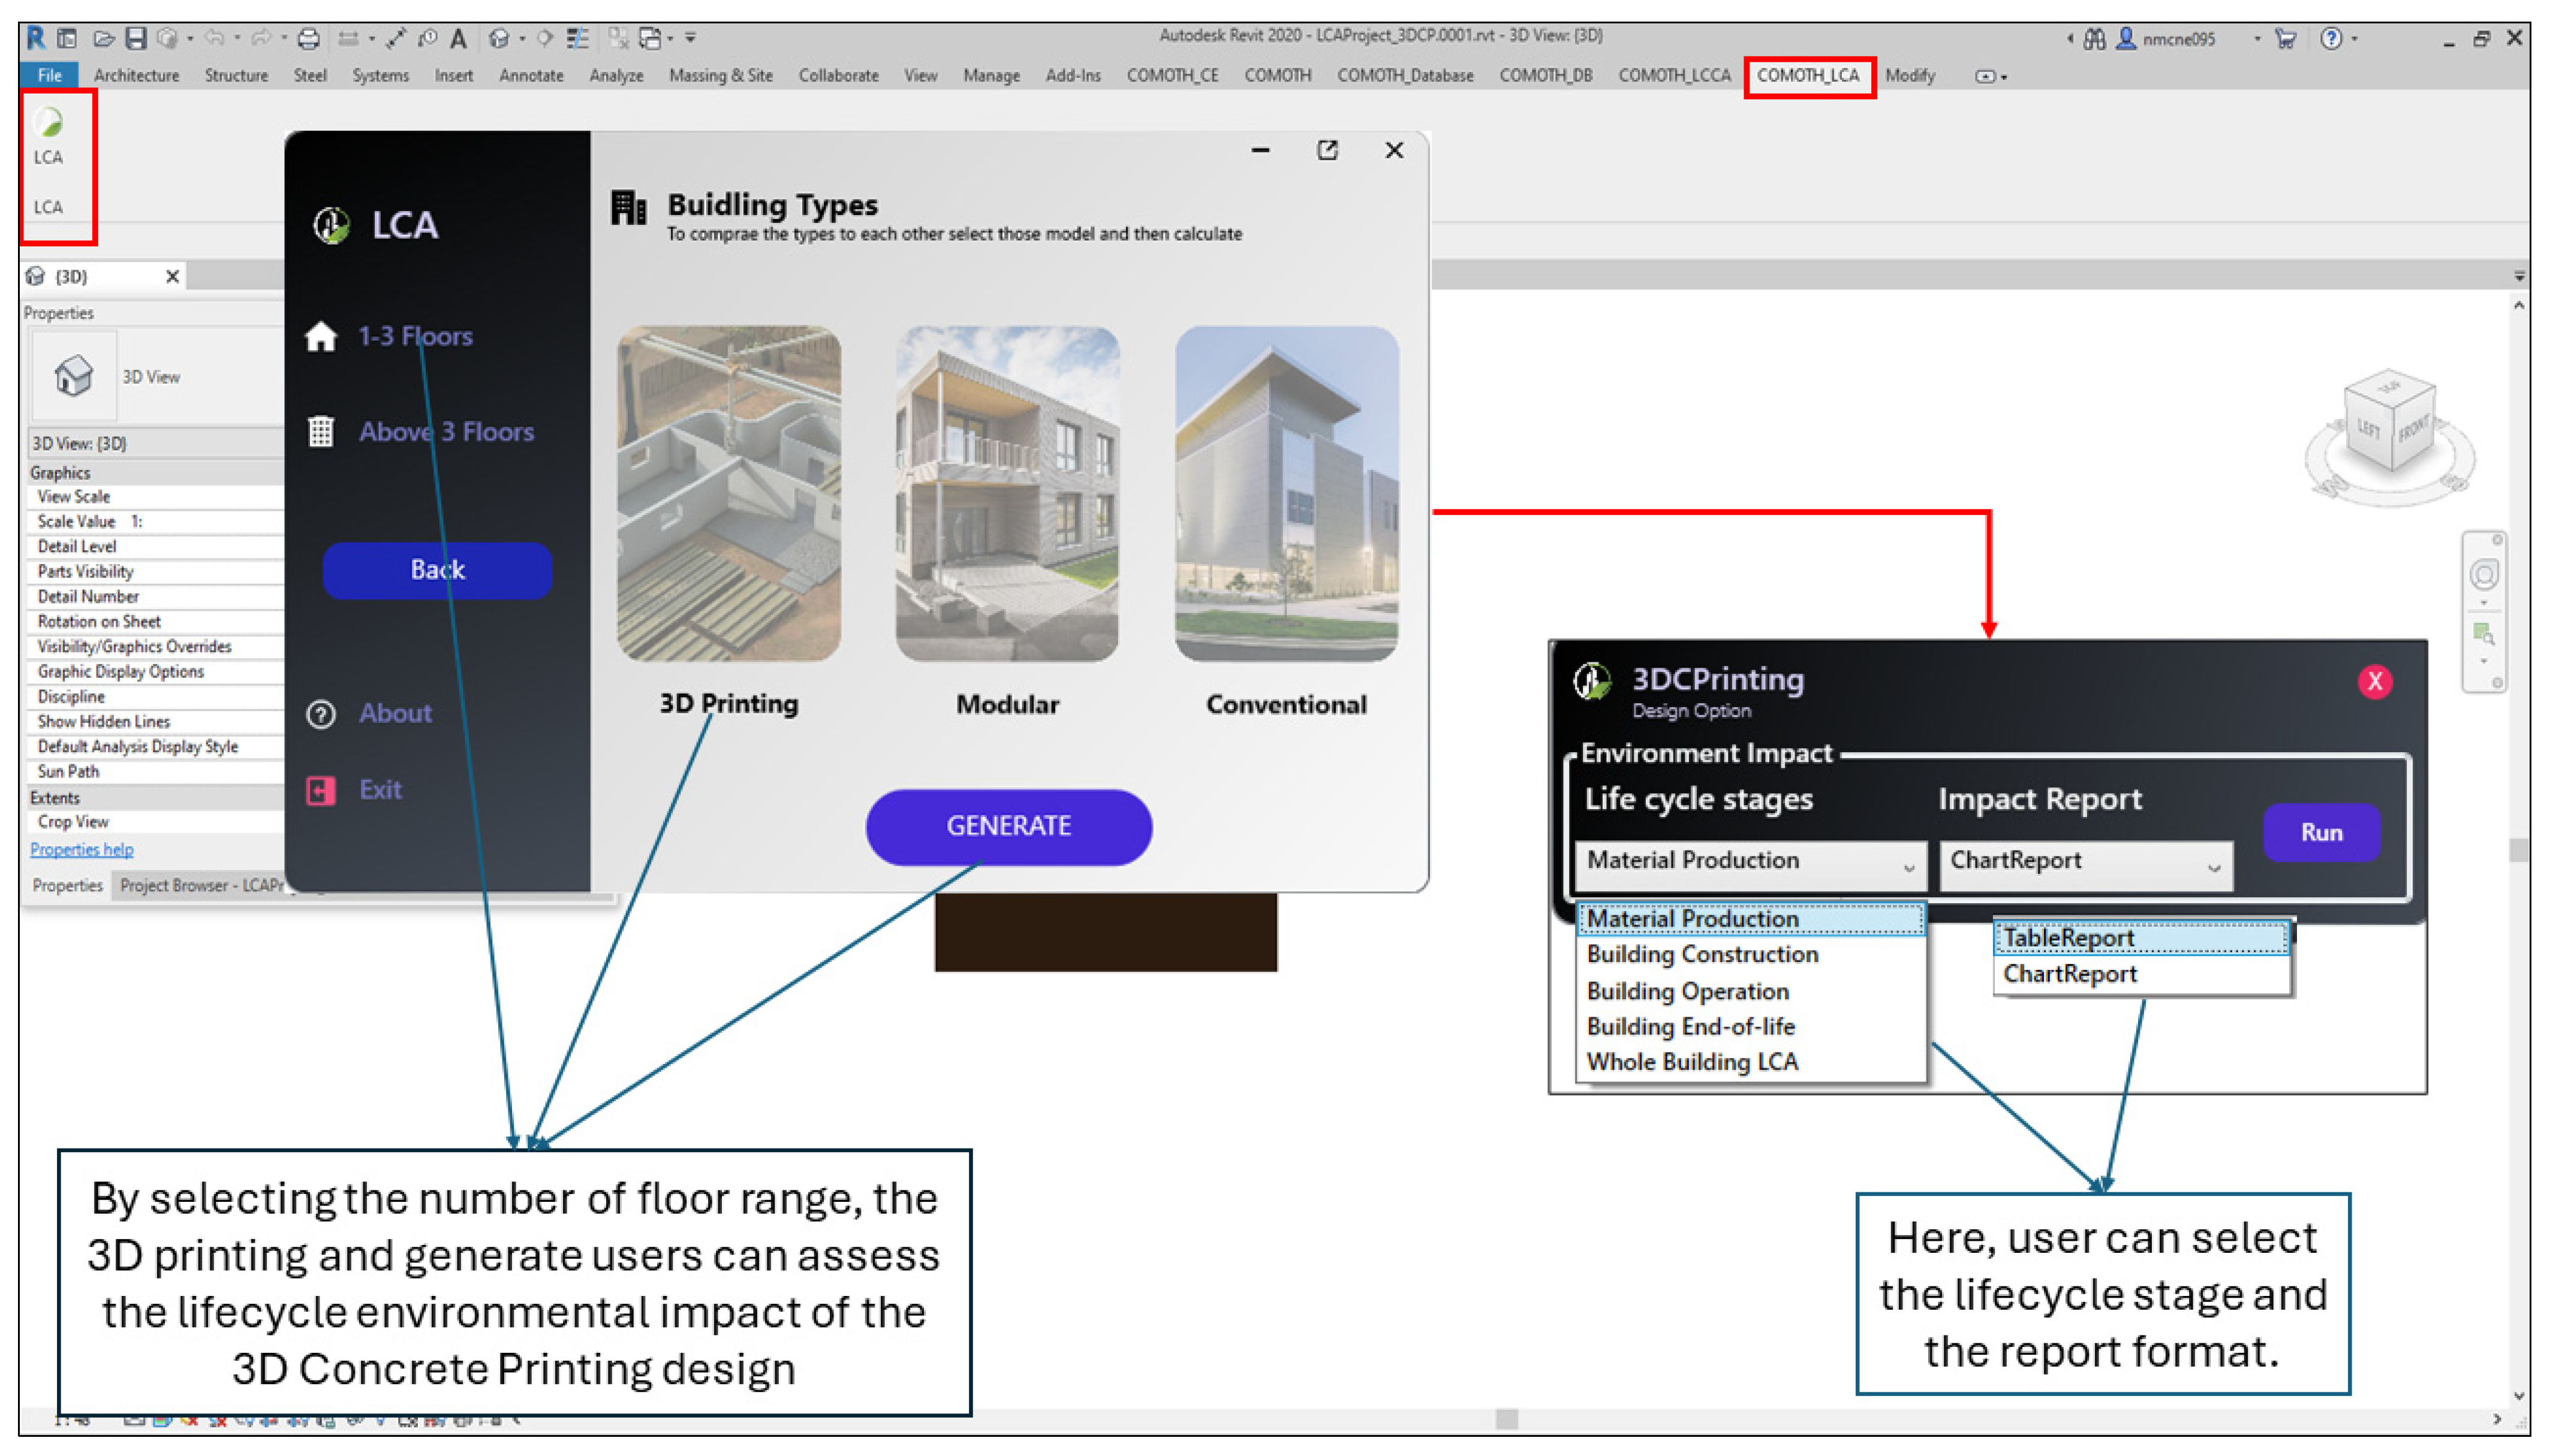Viewport: 2550px width, 1456px height.
Task: Click the Properties help link
Action: click(82, 850)
